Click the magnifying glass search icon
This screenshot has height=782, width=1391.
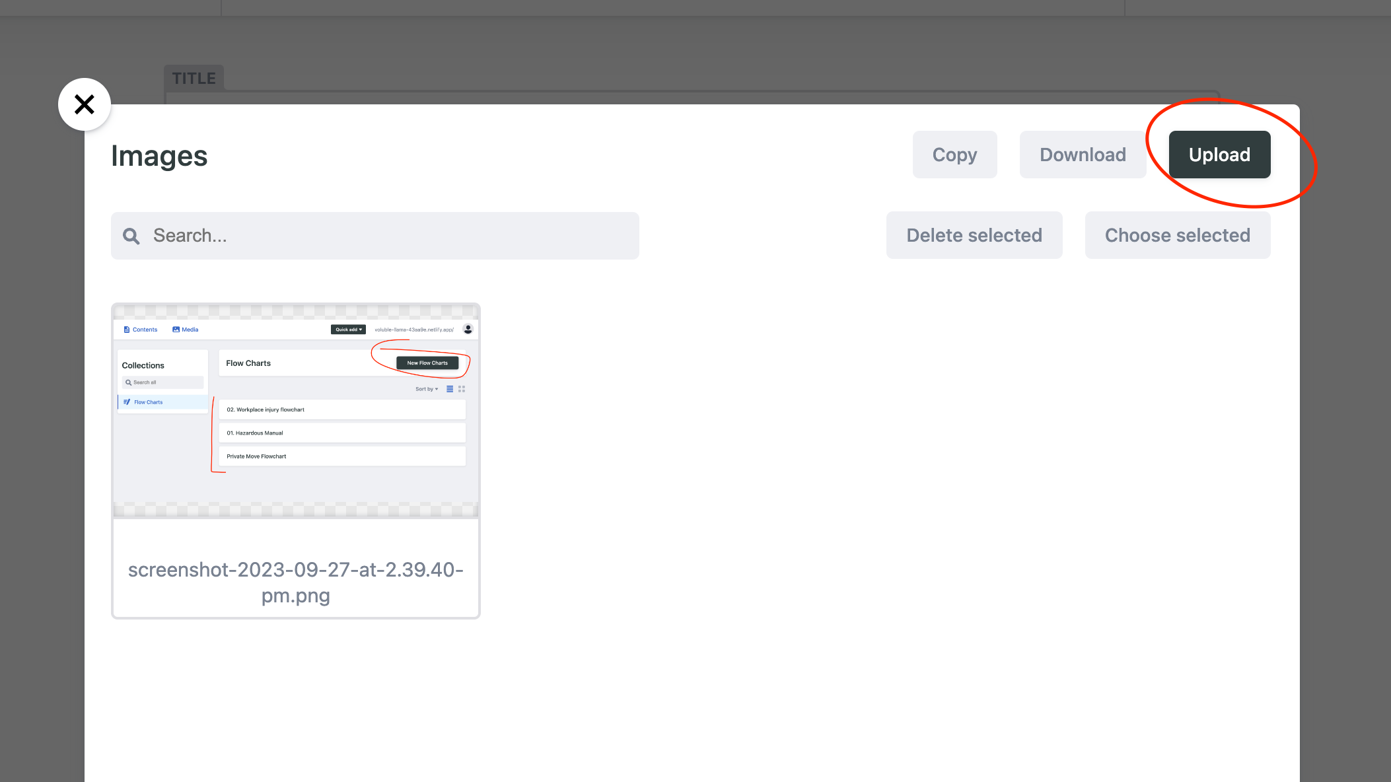[131, 236]
